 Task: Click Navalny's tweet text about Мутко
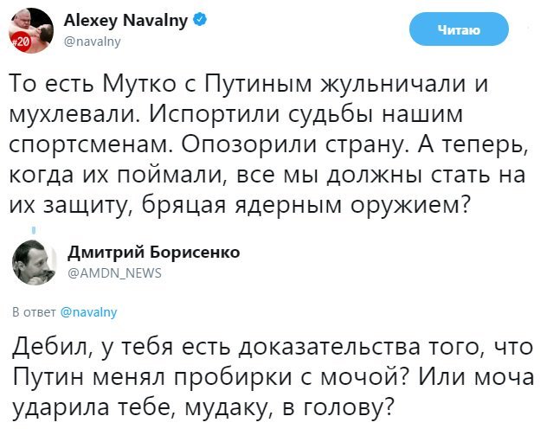point(267,144)
